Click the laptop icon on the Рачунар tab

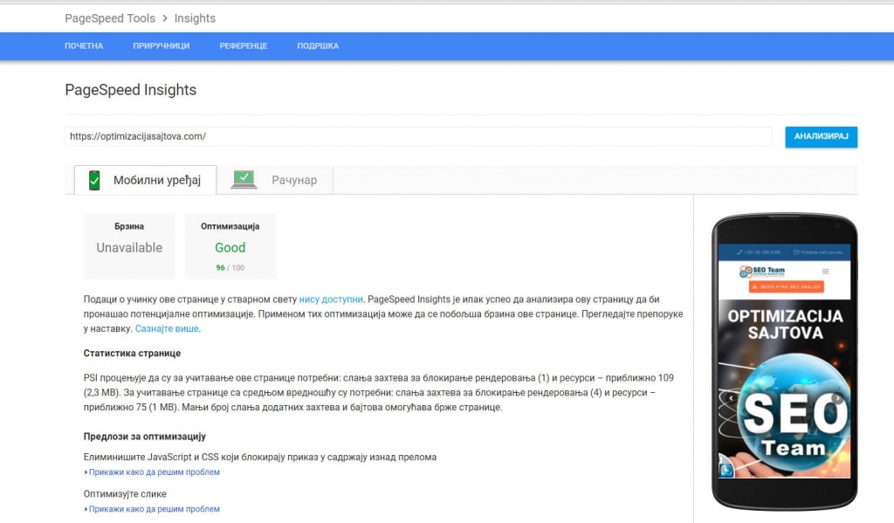(x=244, y=180)
